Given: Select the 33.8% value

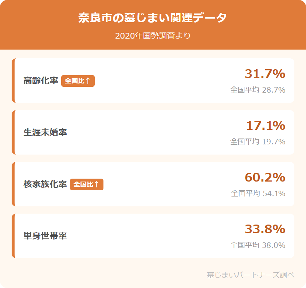Looking at the screenshot, I should click(x=265, y=229).
